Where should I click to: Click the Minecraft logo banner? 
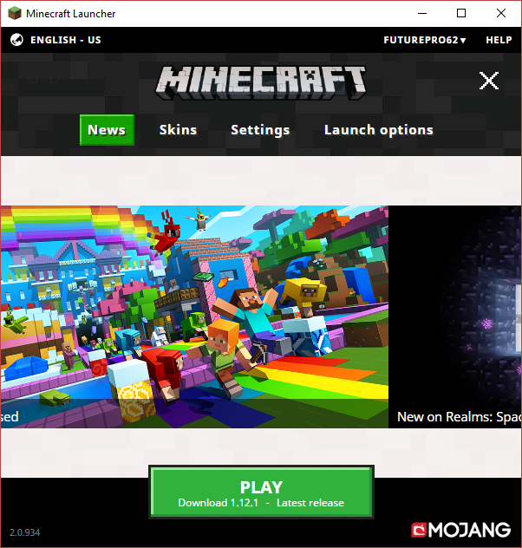coord(261,83)
